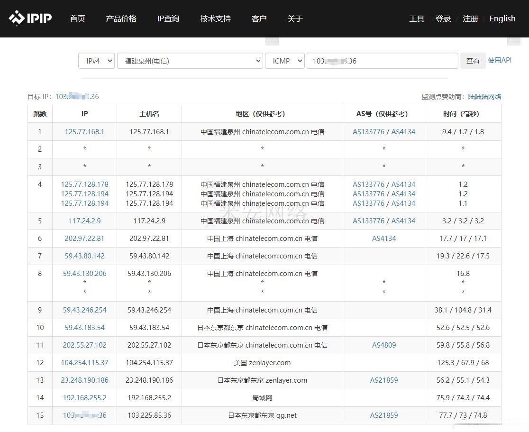
Task: Open the 工具 link in header
Action: click(x=417, y=18)
